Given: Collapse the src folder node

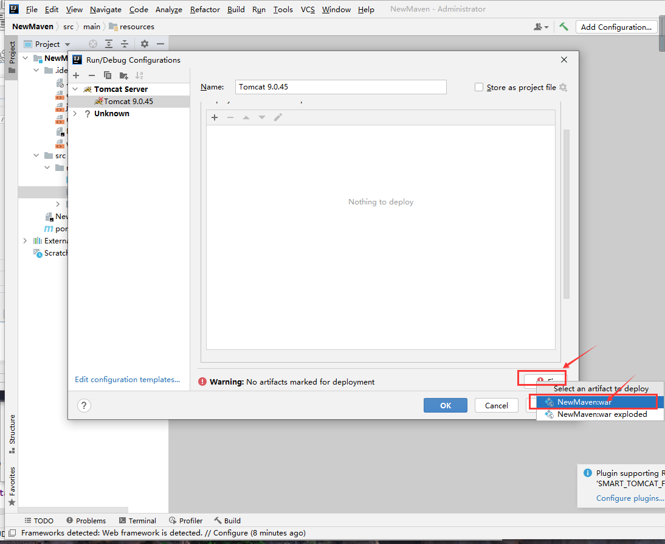Looking at the screenshot, I should (x=36, y=156).
